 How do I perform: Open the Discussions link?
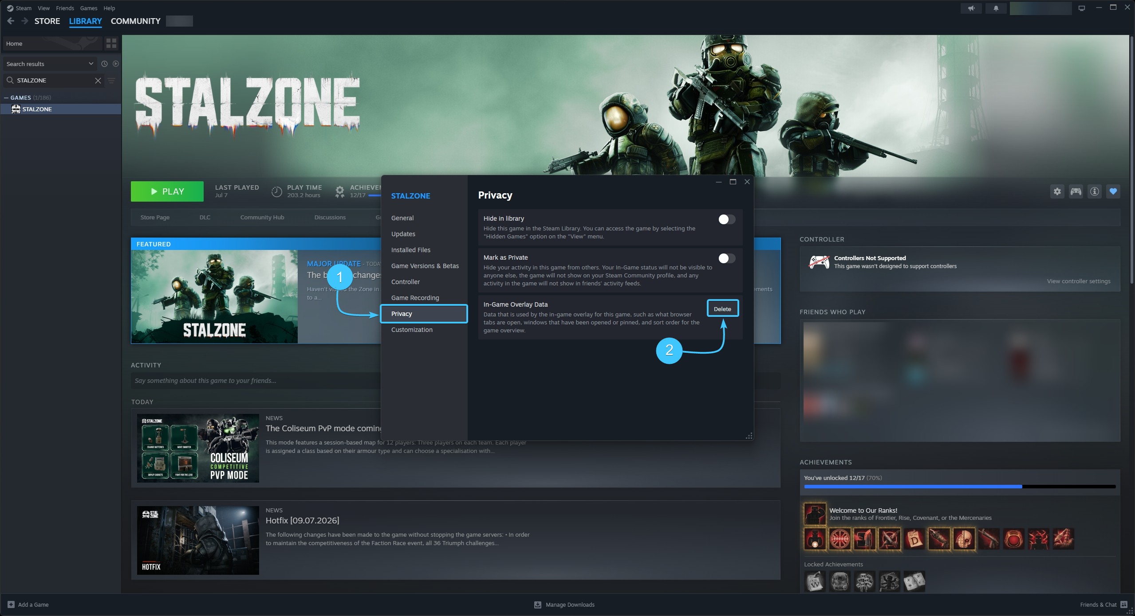330,217
